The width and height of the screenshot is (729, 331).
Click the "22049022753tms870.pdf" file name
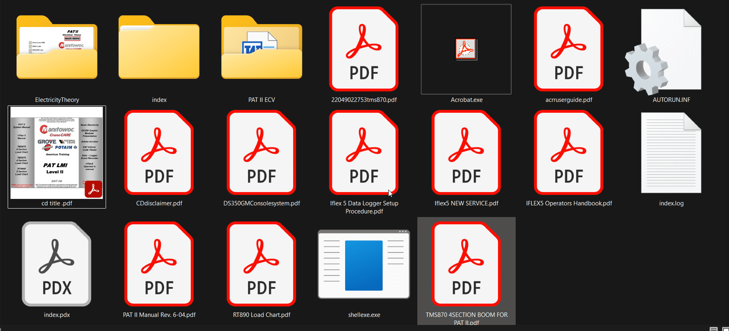(364, 100)
